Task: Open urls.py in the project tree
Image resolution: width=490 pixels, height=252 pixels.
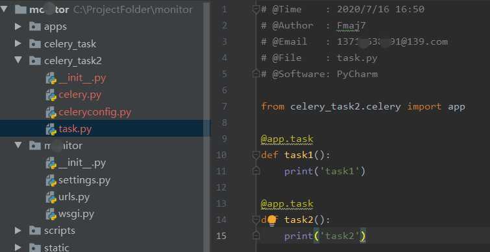Action: [74, 197]
